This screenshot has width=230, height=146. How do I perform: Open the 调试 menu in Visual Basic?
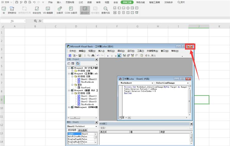coord(121,51)
